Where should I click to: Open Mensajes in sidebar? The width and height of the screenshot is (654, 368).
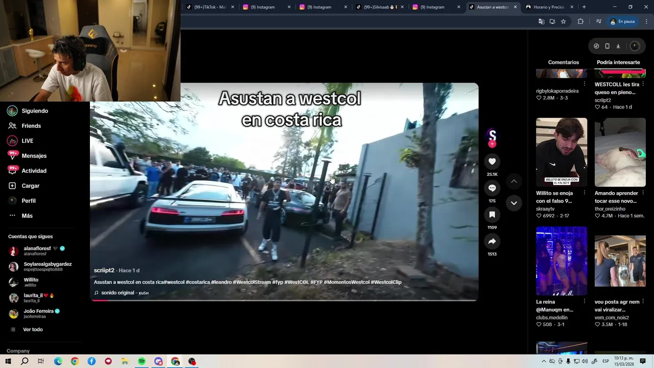34,156
